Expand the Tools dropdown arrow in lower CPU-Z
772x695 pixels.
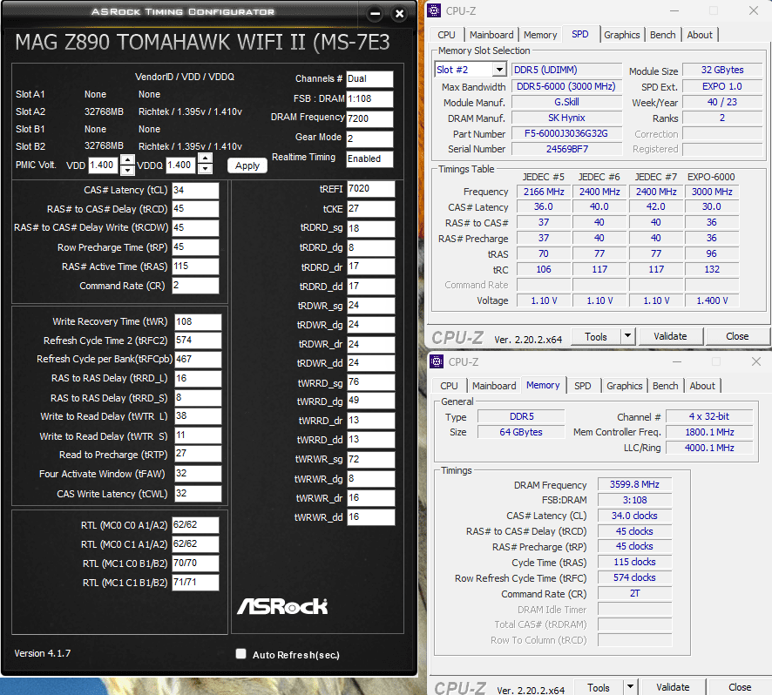pyautogui.click(x=630, y=687)
